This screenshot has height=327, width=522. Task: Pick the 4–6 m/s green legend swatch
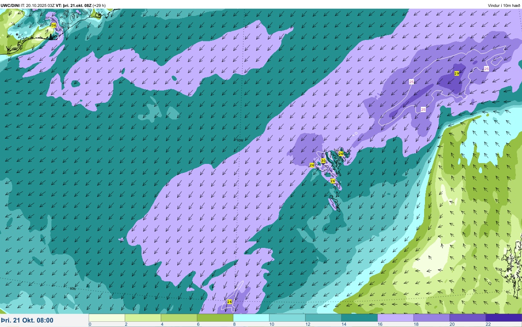[179, 318]
